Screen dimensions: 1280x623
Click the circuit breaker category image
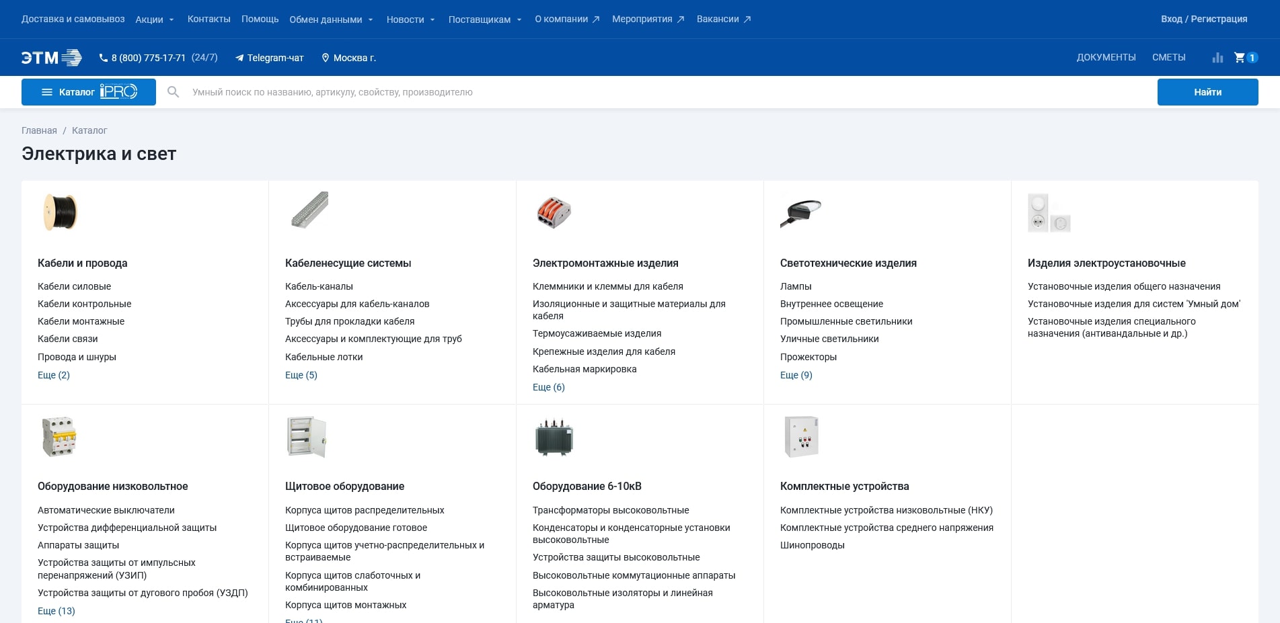(59, 437)
